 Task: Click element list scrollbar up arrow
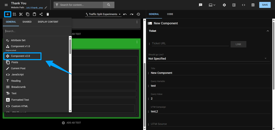click(70, 37)
